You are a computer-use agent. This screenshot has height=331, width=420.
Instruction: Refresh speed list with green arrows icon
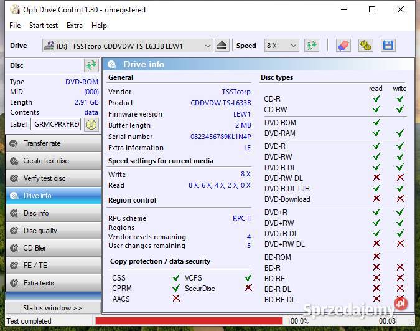click(x=312, y=46)
